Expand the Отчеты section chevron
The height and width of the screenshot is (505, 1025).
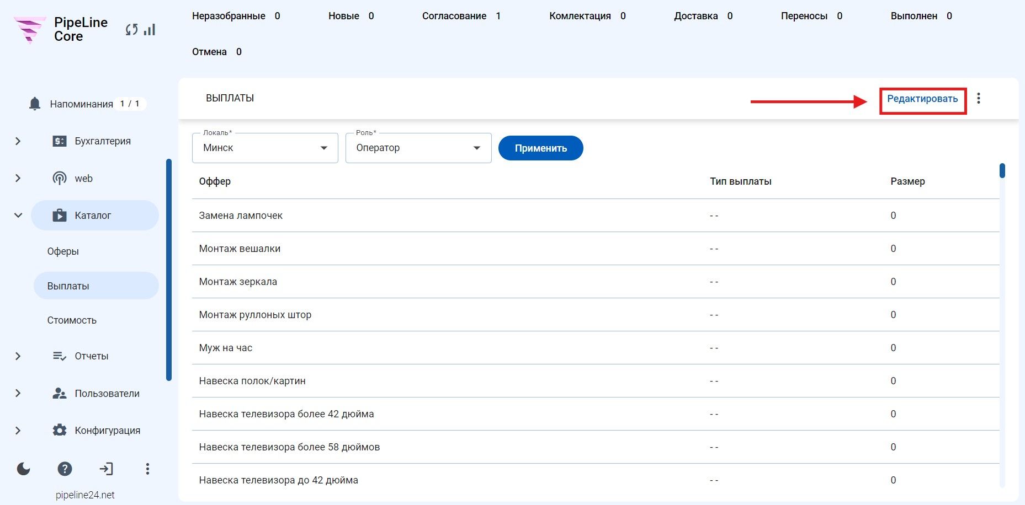(18, 356)
